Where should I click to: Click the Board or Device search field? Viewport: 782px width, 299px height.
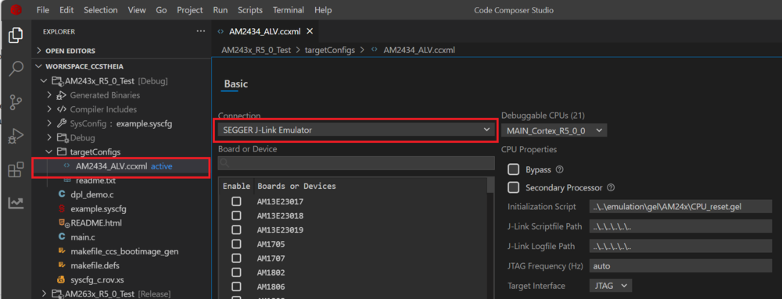[x=356, y=162]
